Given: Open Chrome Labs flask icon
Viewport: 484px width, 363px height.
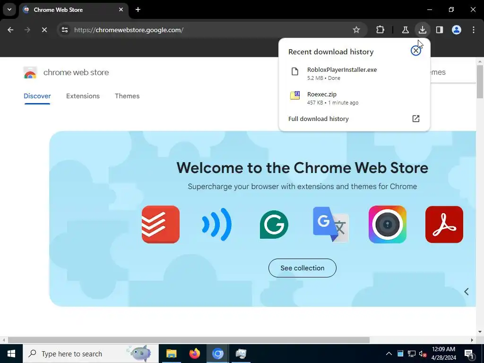Looking at the screenshot, I should [405, 30].
